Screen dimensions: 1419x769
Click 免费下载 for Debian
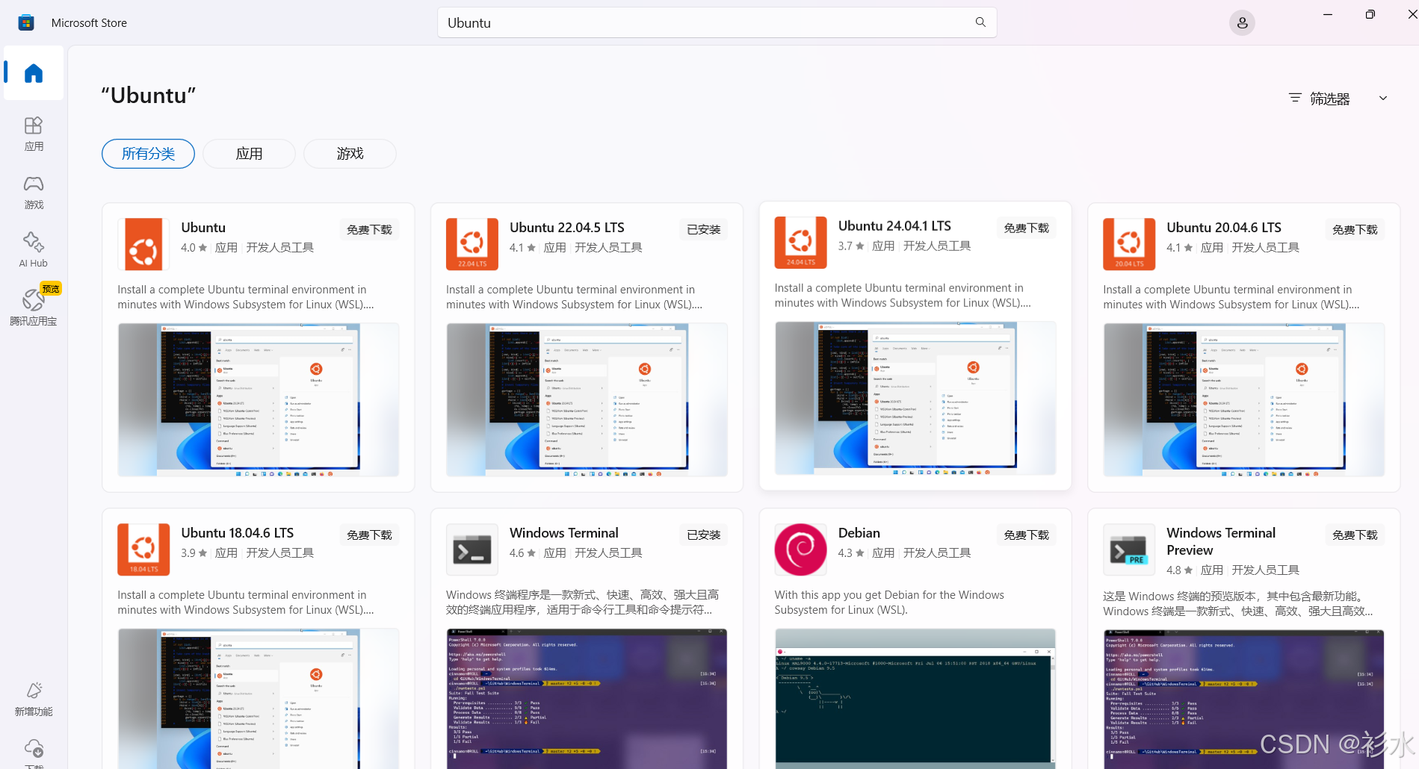pos(1026,535)
